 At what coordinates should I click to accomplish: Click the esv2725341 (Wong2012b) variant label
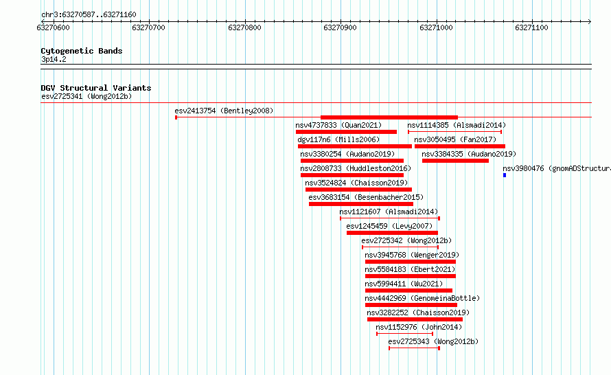tap(87, 96)
